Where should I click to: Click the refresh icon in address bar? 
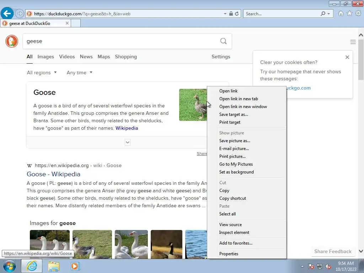[x=237, y=14]
